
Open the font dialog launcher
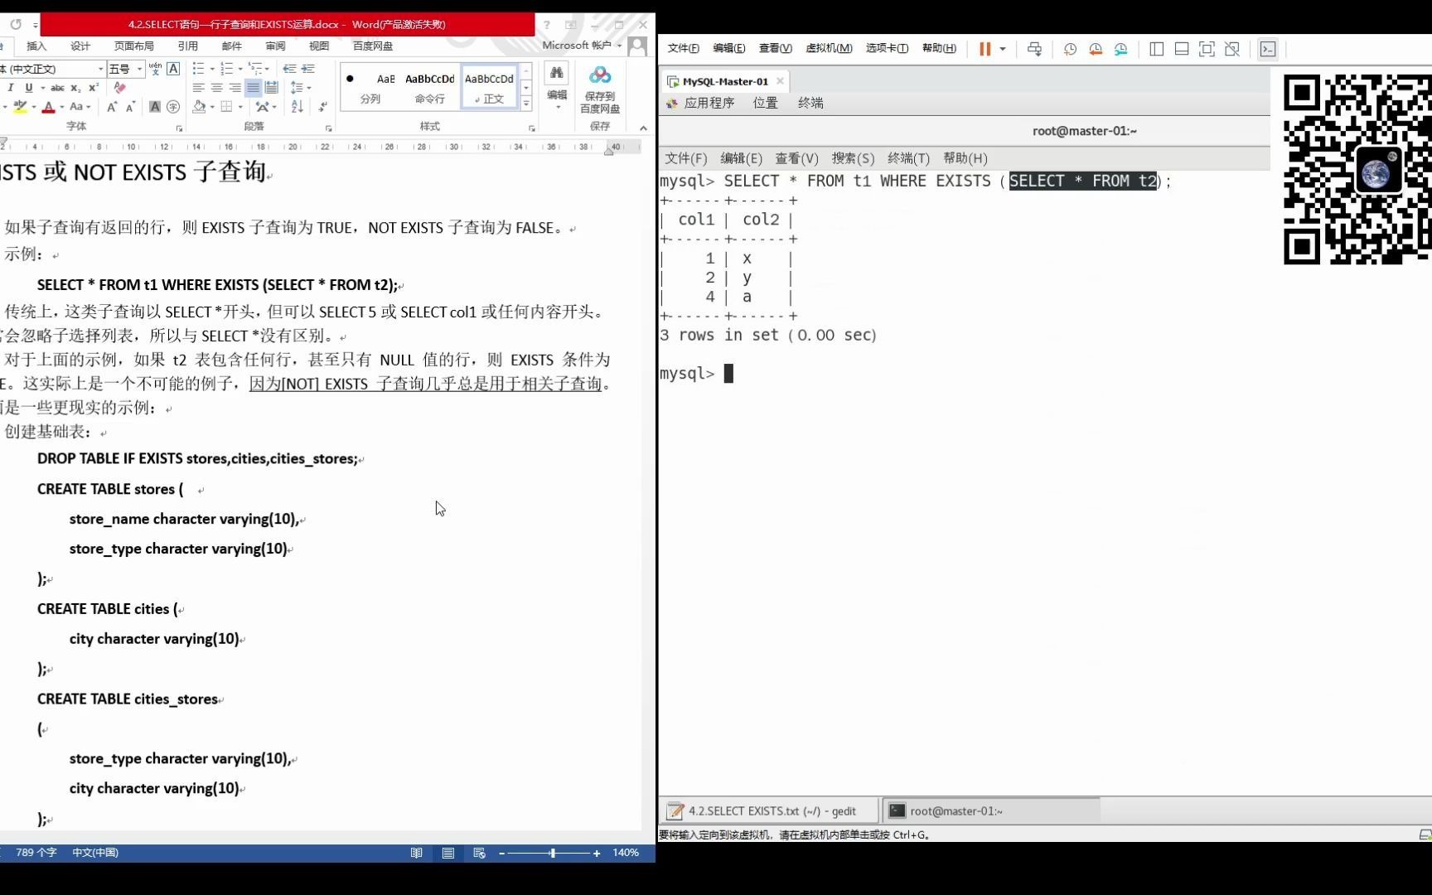pos(179,128)
